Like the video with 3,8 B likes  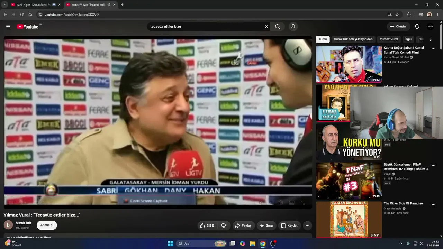207,225
